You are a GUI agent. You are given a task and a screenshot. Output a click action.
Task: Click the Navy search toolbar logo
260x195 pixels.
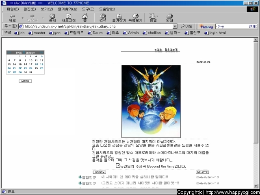pyautogui.click(x=206, y=26)
